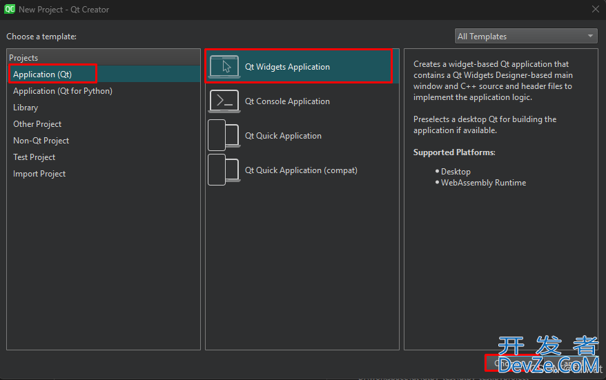Click the Projects list header

pos(104,57)
